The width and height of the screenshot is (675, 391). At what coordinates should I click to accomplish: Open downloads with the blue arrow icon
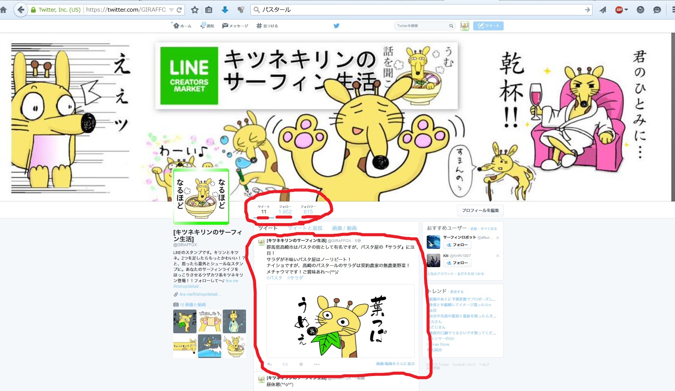[x=225, y=10]
